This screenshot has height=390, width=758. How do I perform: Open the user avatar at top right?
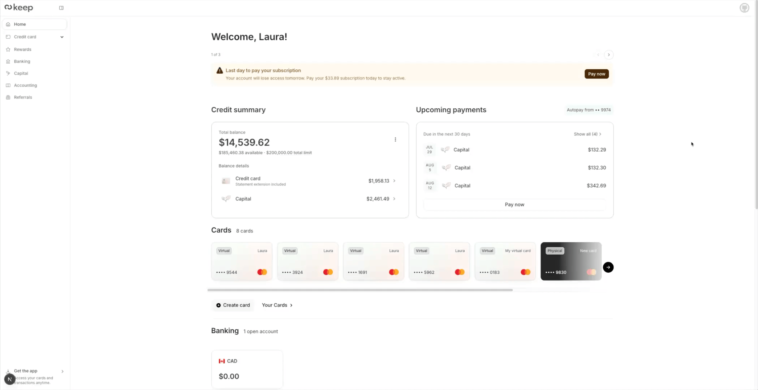pyautogui.click(x=744, y=8)
